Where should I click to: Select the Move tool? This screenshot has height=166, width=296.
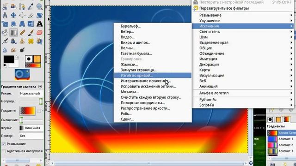click(13, 15)
